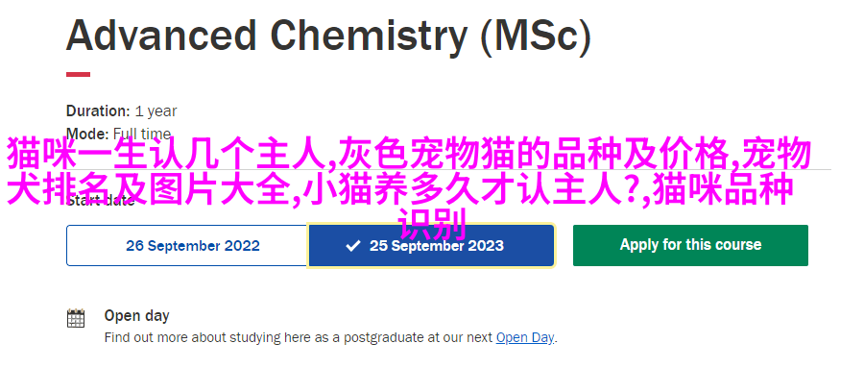Screen dimensions: 864x368
Task: Click the Mode: Full time text
Action: click(118, 135)
